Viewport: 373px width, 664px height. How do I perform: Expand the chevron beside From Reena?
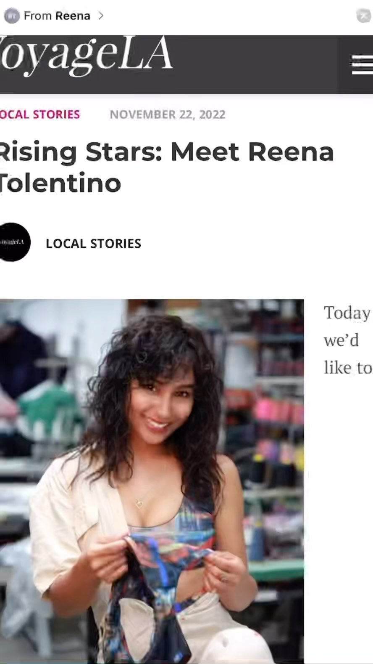(100, 16)
